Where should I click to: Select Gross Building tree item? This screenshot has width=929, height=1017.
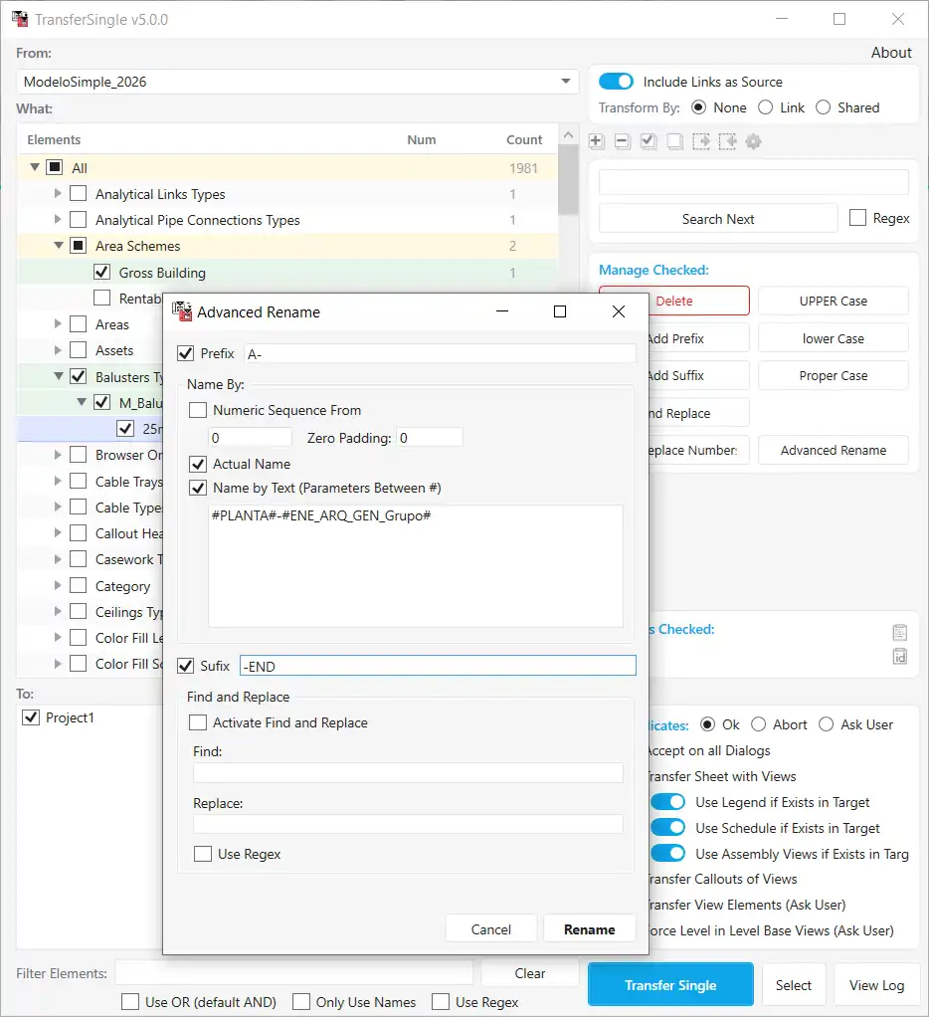pyautogui.click(x=162, y=273)
